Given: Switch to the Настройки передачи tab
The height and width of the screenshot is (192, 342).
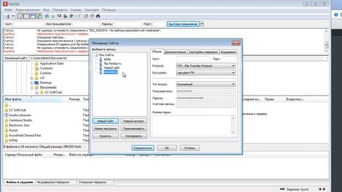Looking at the screenshot, I should (x=203, y=52).
